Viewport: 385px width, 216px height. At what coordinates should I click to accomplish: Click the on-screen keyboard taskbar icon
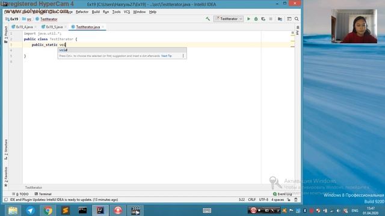coord(207,211)
